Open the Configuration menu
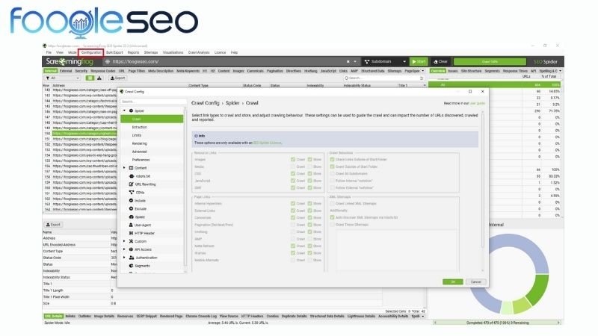Screen dimensions: 598x336 point(91,52)
